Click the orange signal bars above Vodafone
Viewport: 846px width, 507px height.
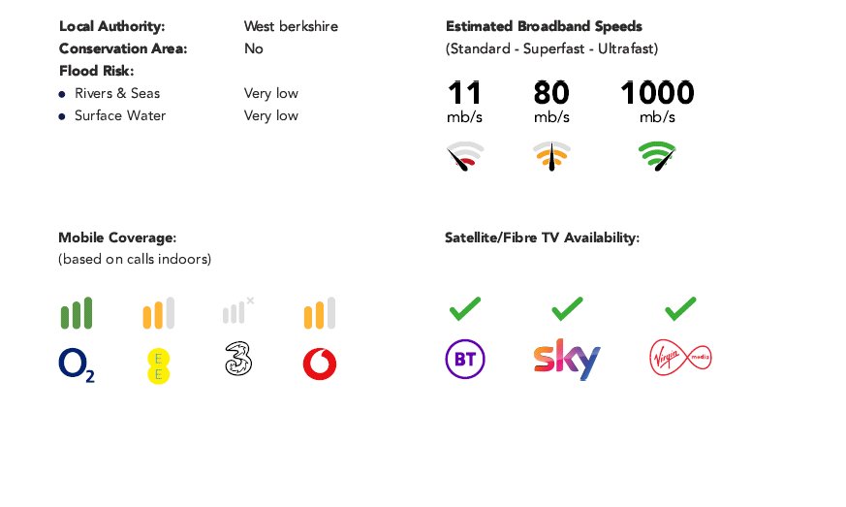[320, 312]
